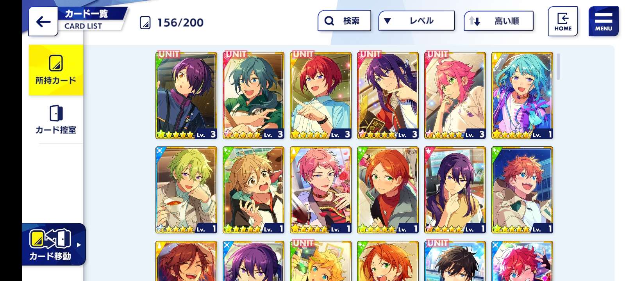
Task: Choose the aqua-haired card at level 1
Action: 522,95
